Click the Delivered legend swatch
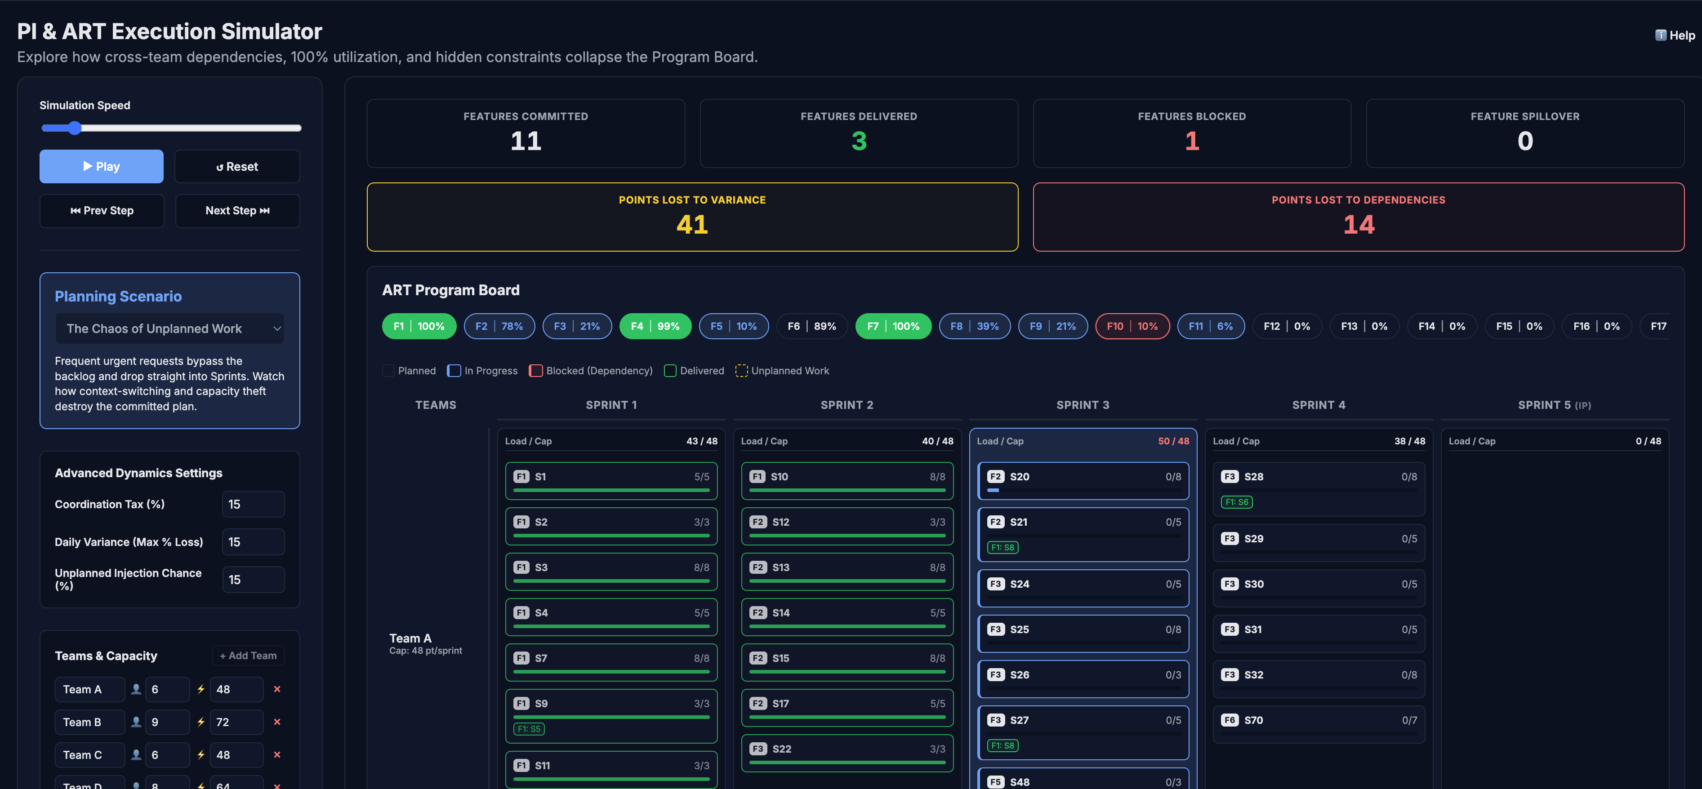Screen dimensions: 1702x789 pyautogui.click(x=670, y=371)
